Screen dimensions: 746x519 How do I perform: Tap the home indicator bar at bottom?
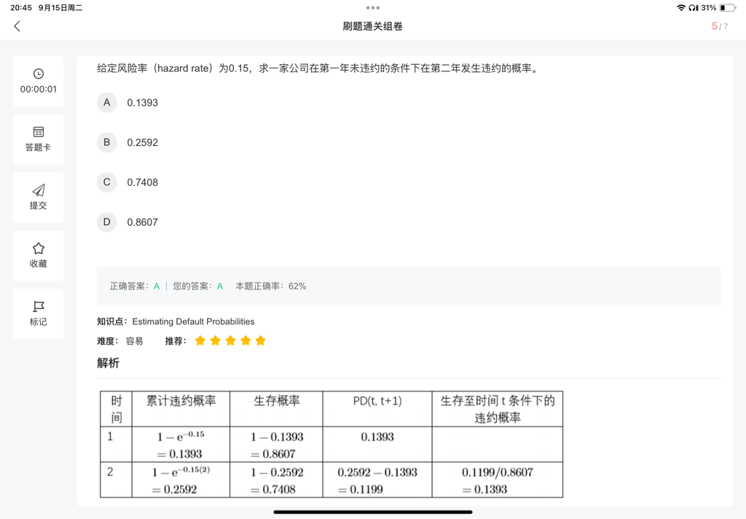pos(373,512)
